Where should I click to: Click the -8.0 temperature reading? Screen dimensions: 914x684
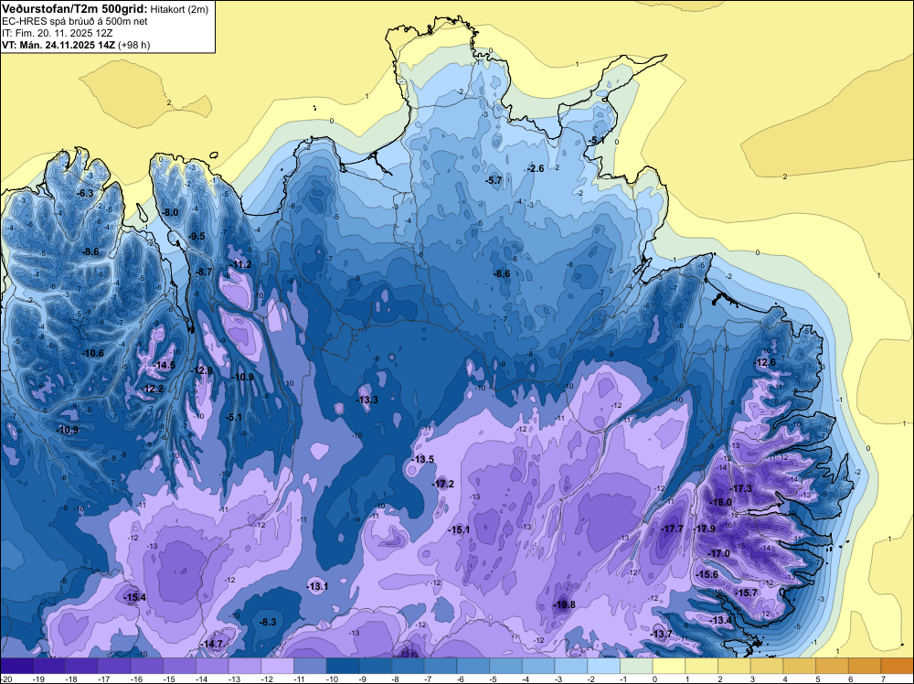[171, 212]
